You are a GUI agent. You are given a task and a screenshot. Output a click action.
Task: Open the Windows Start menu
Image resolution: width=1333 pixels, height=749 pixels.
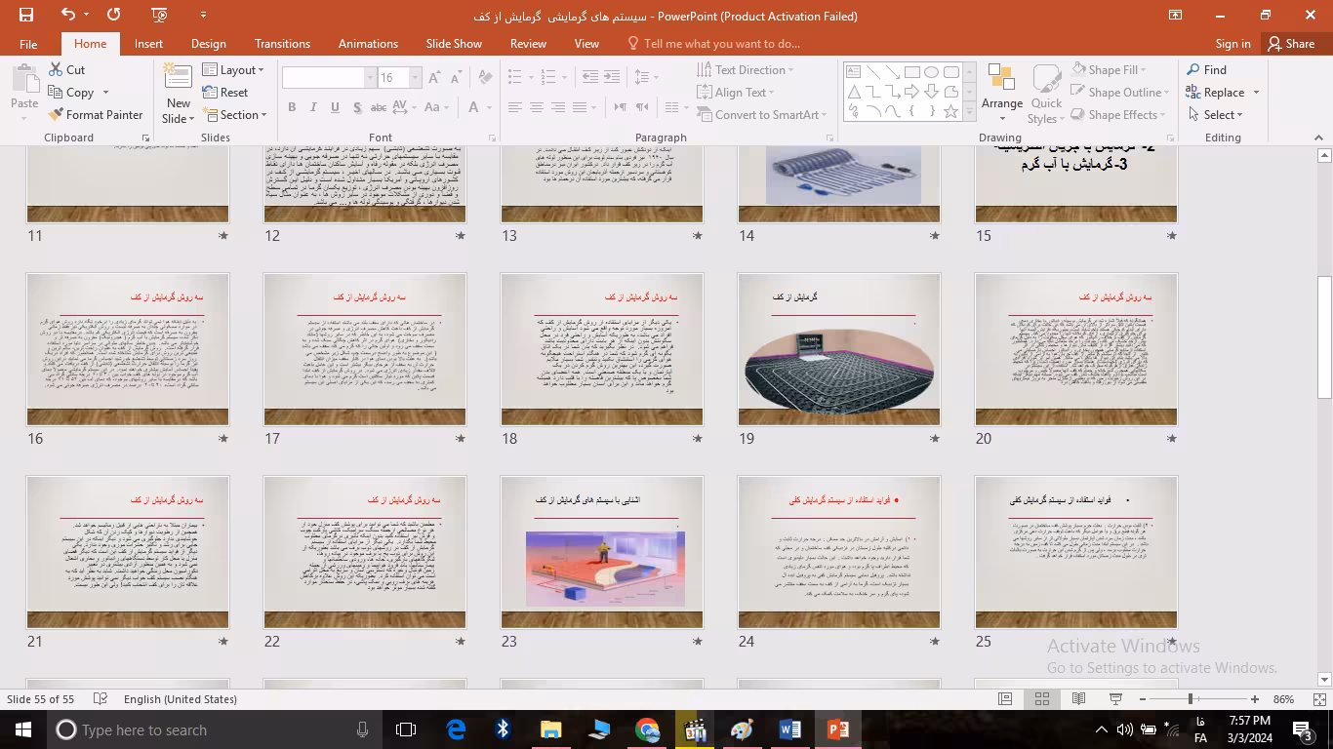coord(22,729)
